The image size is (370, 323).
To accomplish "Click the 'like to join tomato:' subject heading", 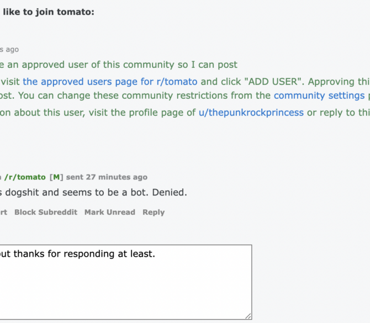I will coord(49,12).
